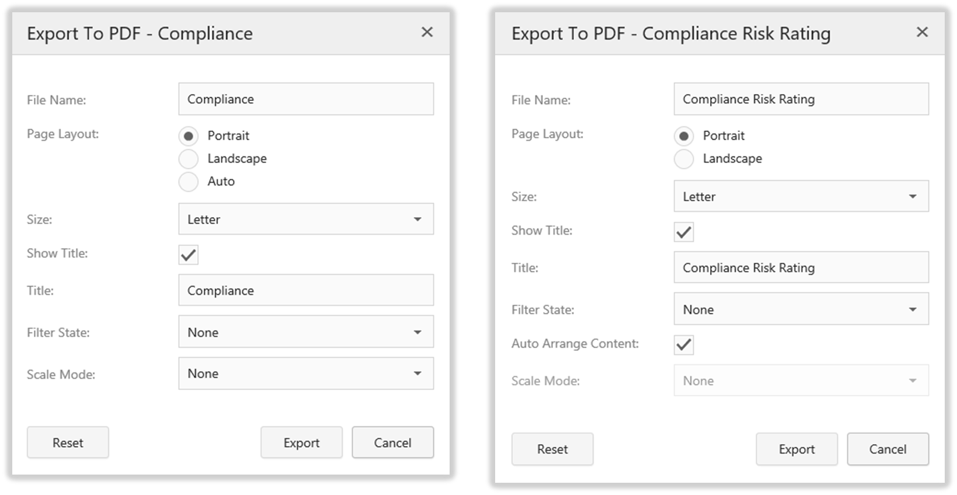Click Reset in Compliance dialog
The height and width of the screenshot is (495, 957).
[68, 442]
